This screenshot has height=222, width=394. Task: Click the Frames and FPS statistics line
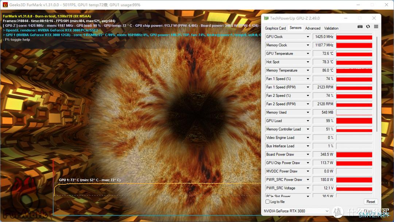pos(59,21)
